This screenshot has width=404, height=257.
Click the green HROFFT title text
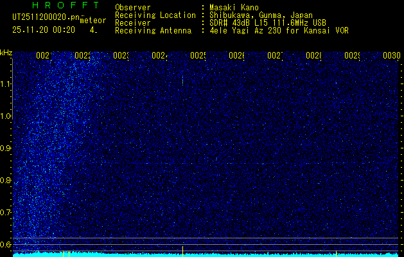(x=66, y=5)
